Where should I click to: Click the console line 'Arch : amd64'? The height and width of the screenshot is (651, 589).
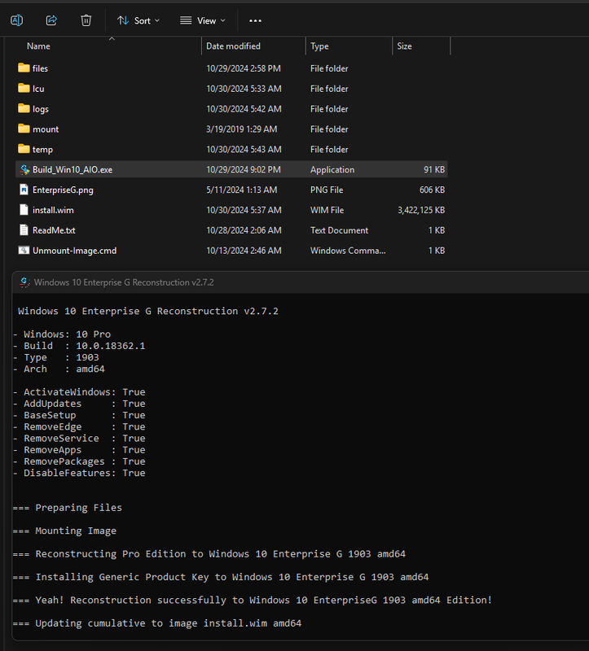click(59, 369)
